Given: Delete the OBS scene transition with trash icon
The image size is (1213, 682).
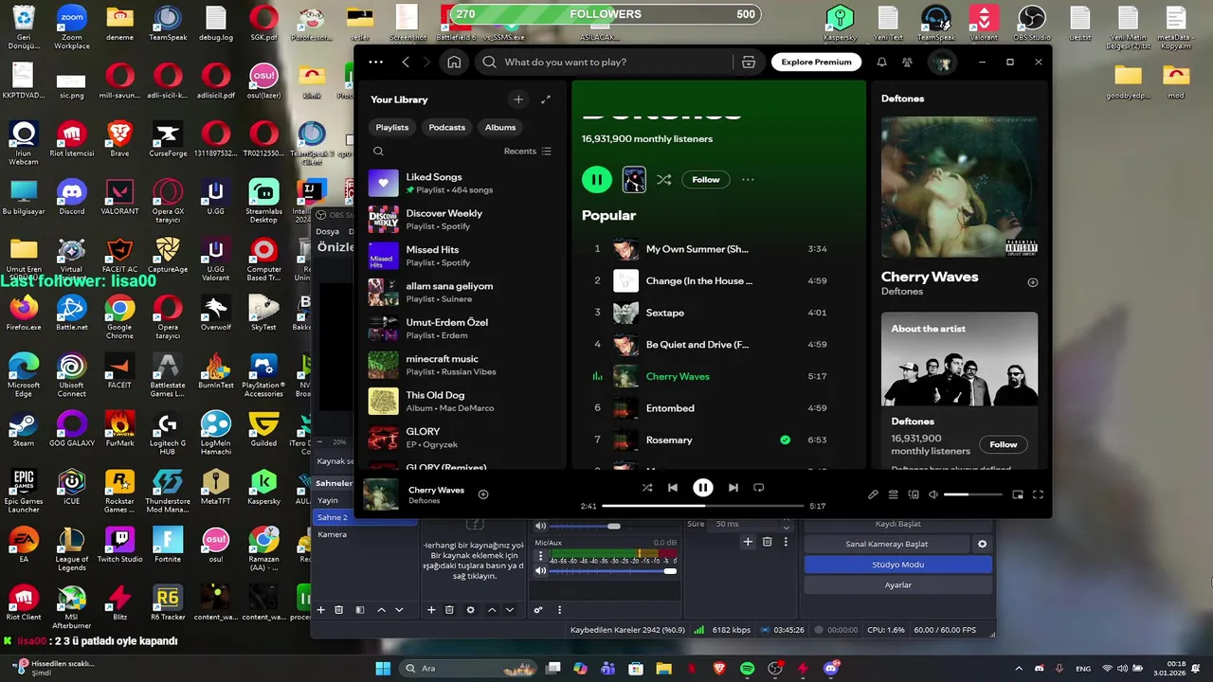Looking at the screenshot, I should click(768, 542).
